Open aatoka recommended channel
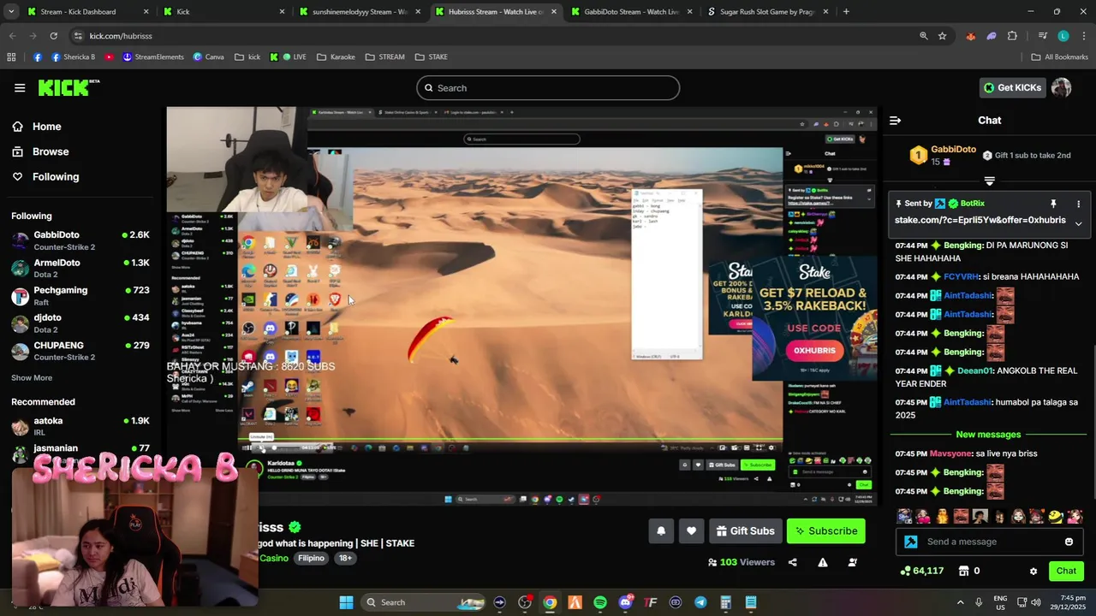This screenshot has width=1096, height=616. [x=80, y=426]
